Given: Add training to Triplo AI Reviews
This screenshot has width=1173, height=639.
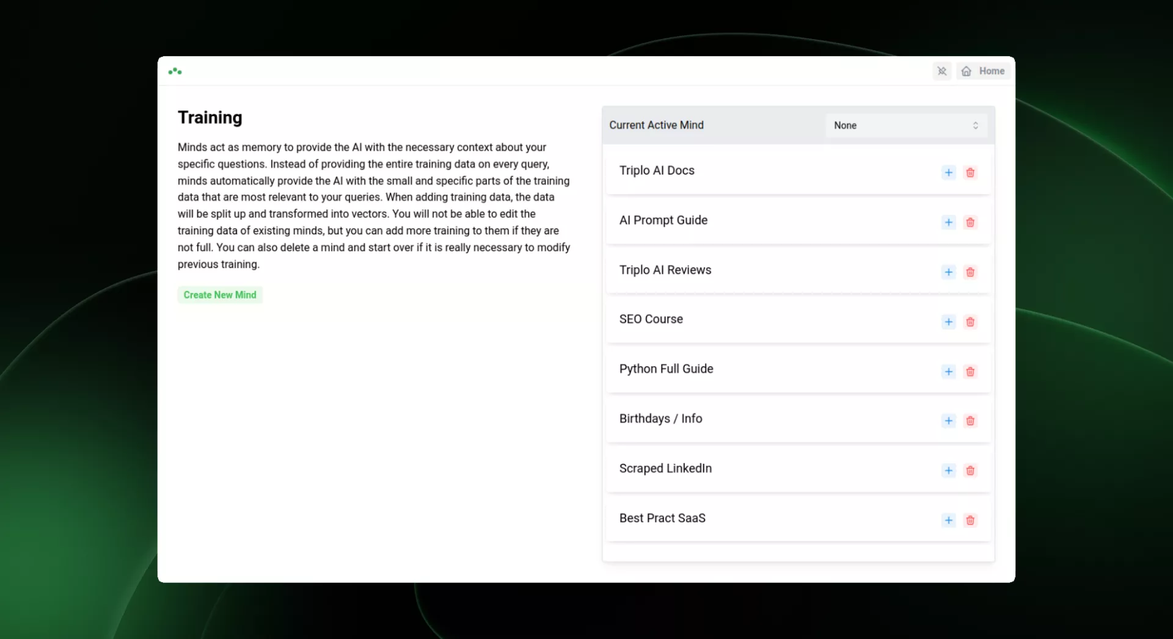Looking at the screenshot, I should (x=948, y=272).
